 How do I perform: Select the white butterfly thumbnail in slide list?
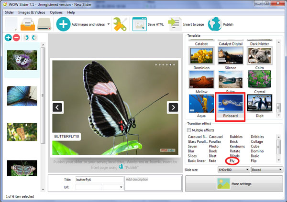pyautogui.click(x=22, y=60)
